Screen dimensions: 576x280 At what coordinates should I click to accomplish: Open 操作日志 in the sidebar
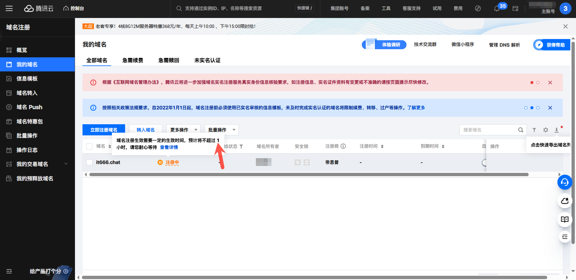coord(37,150)
